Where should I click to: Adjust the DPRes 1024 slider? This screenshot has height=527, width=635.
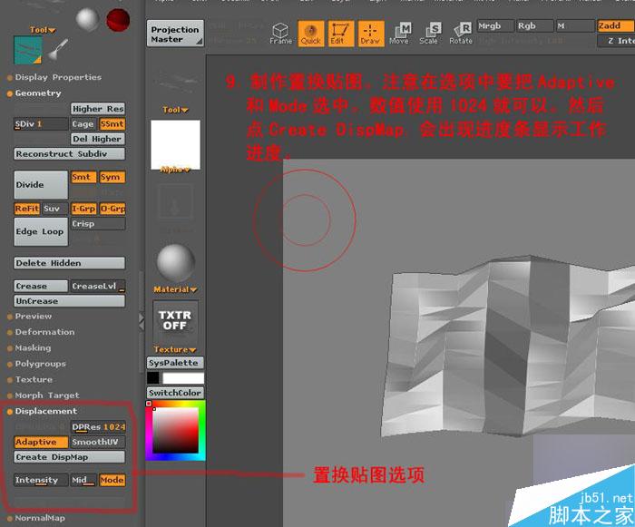[98, 427]
